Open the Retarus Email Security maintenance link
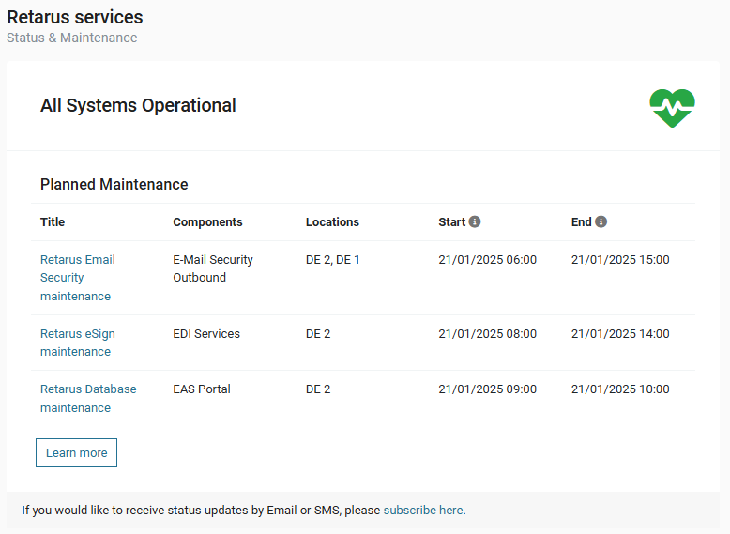Image resolution: width=730 pixels, height=534 pixels. [x=77, y=278]
